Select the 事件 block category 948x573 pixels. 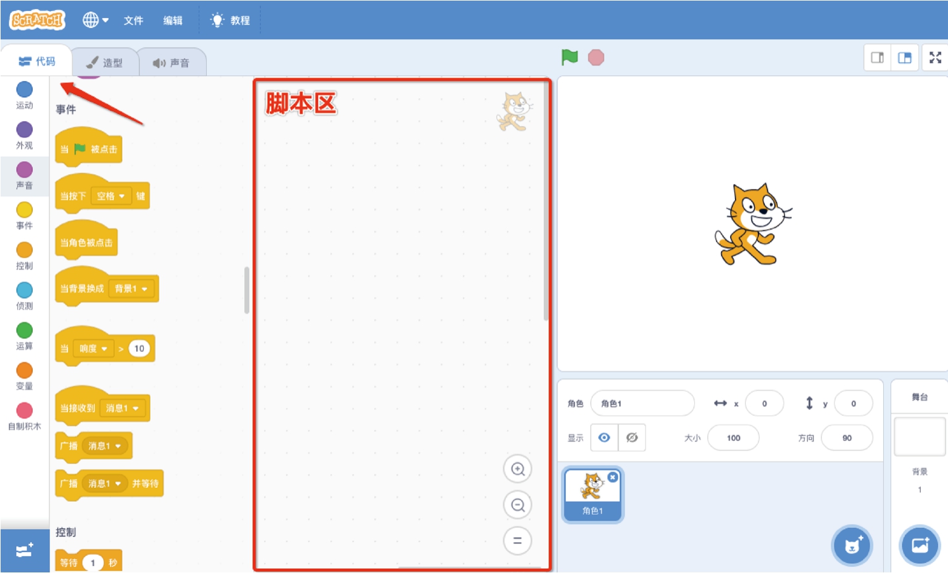tap(25, 216)
